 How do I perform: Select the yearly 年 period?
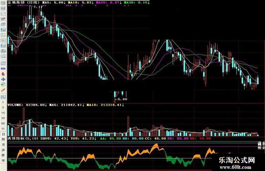pyautogui.click(x=3, y=160)
